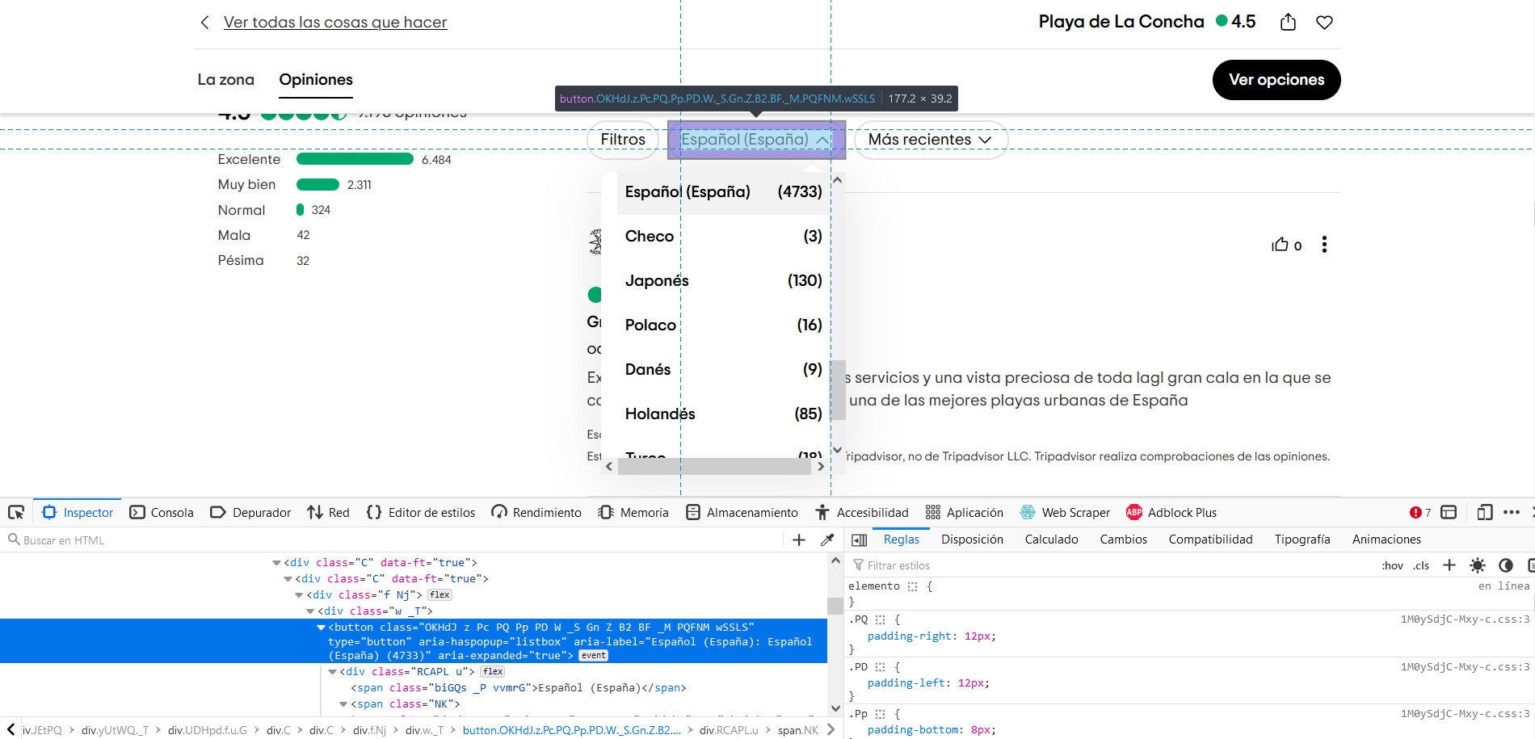
Task: Toggle the :hov pseudo-class panel
Action: point(1392,565)
